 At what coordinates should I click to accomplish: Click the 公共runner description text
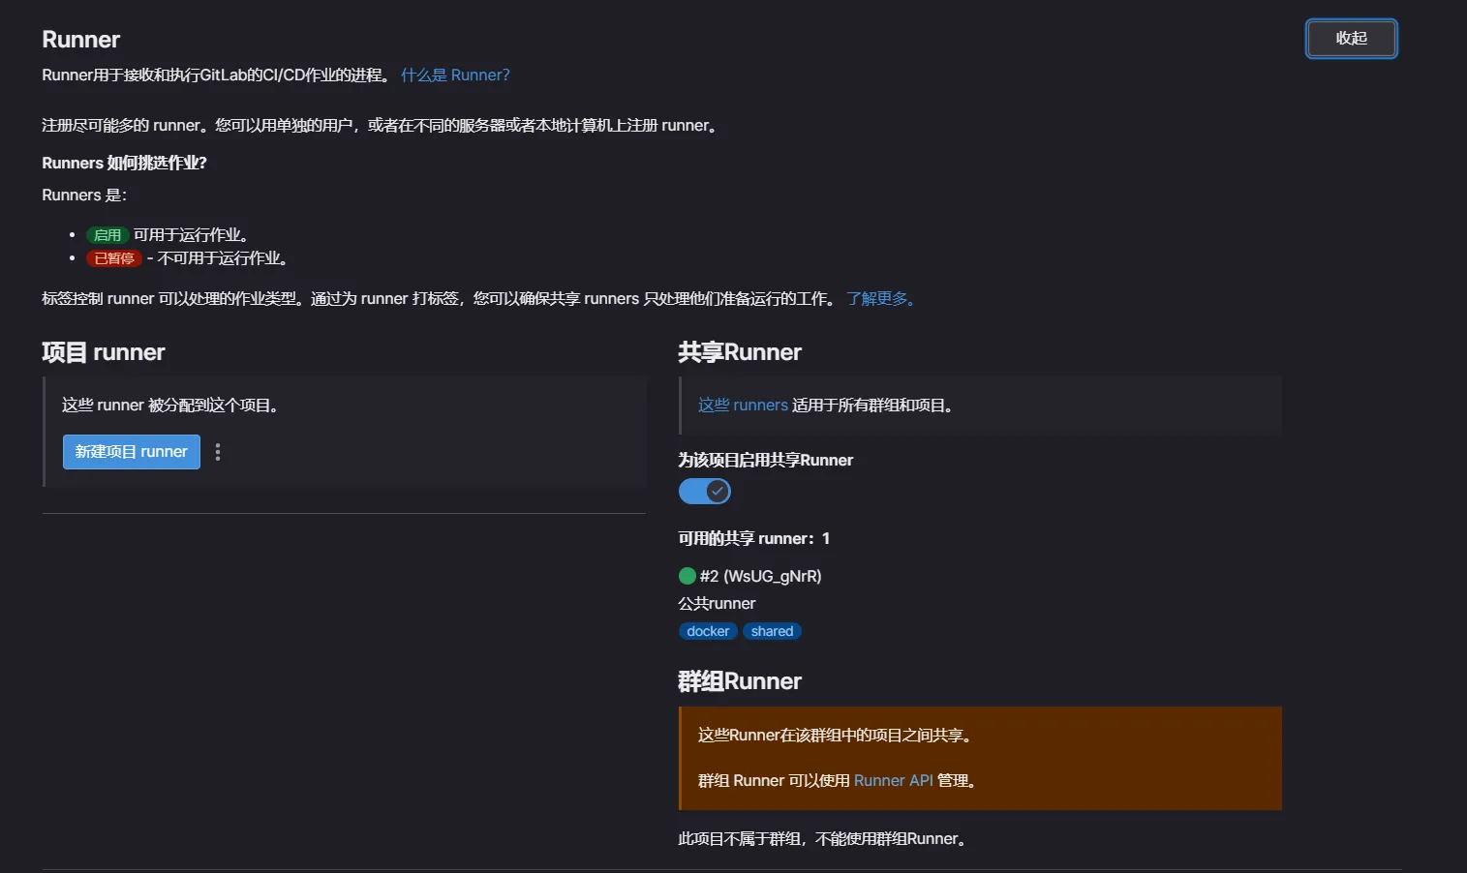pos(717,604)
